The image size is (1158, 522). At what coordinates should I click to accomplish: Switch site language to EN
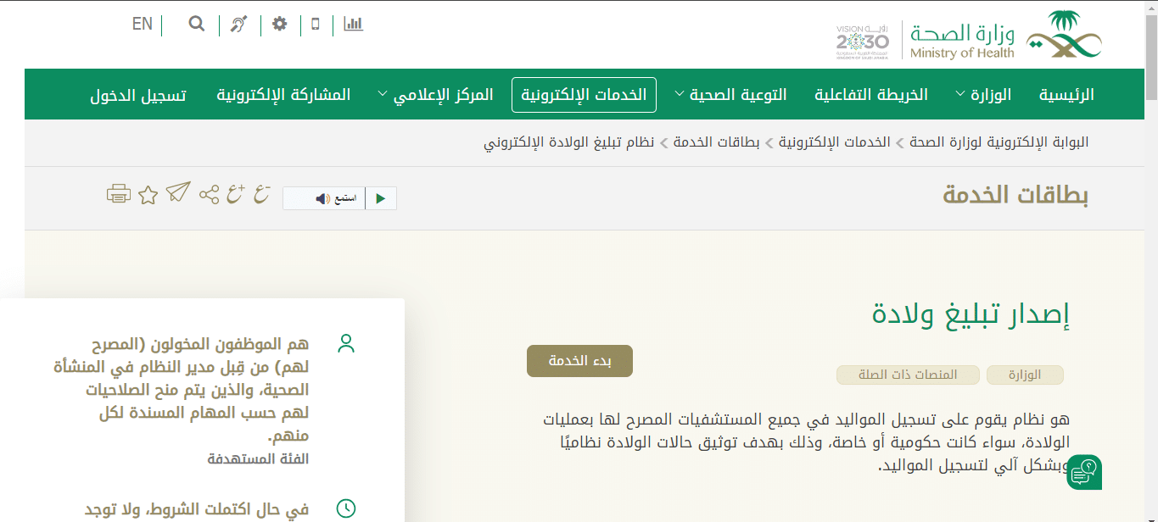143,24
